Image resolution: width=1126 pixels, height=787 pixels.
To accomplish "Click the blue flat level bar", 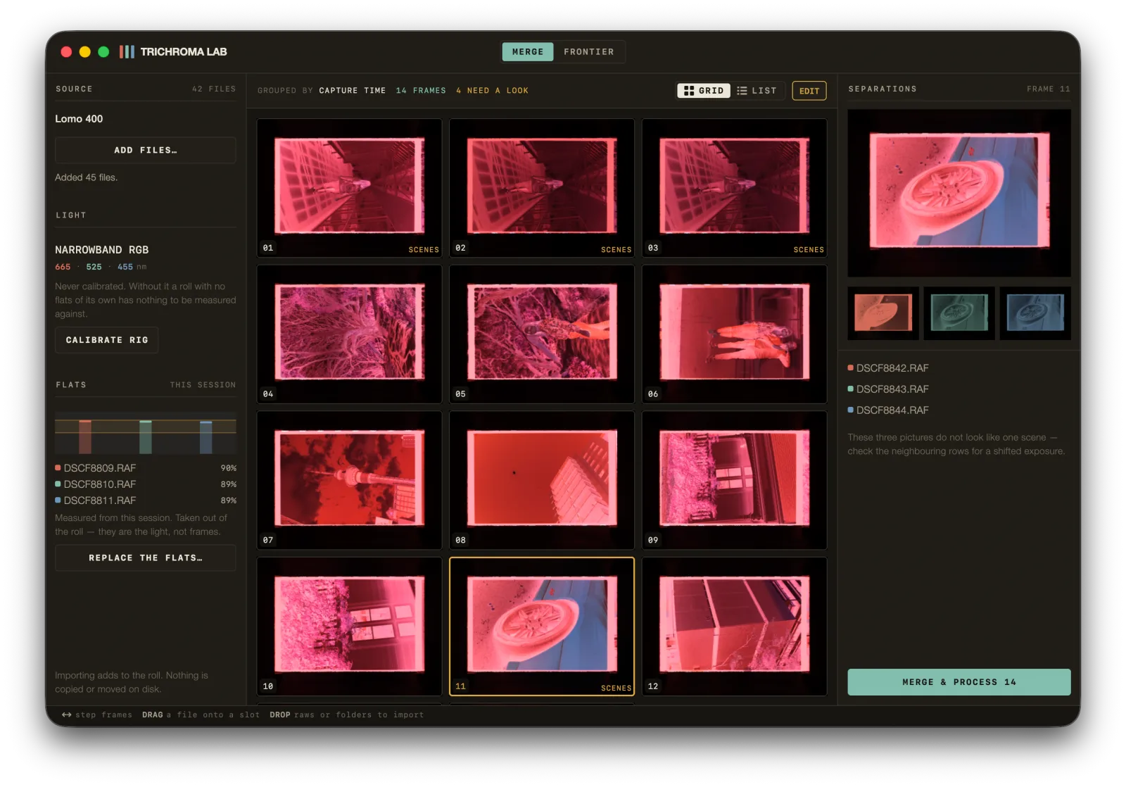I will pos(206,437).
